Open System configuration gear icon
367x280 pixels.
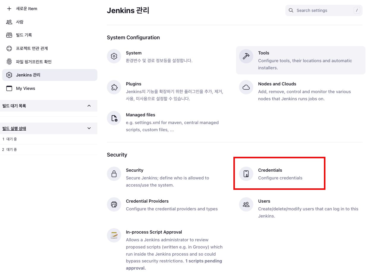(114, 56)
